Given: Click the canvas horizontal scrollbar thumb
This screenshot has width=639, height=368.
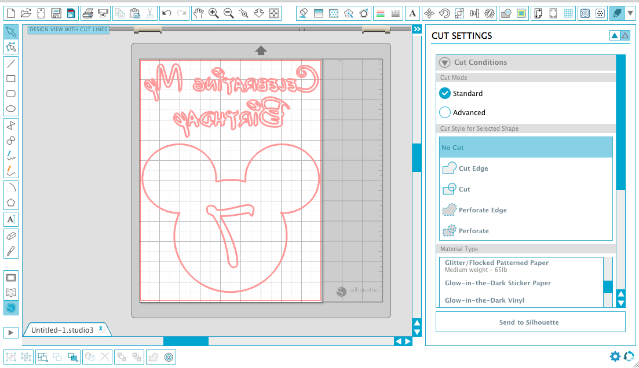Looking at the screenshot, I should pos(186,341).
